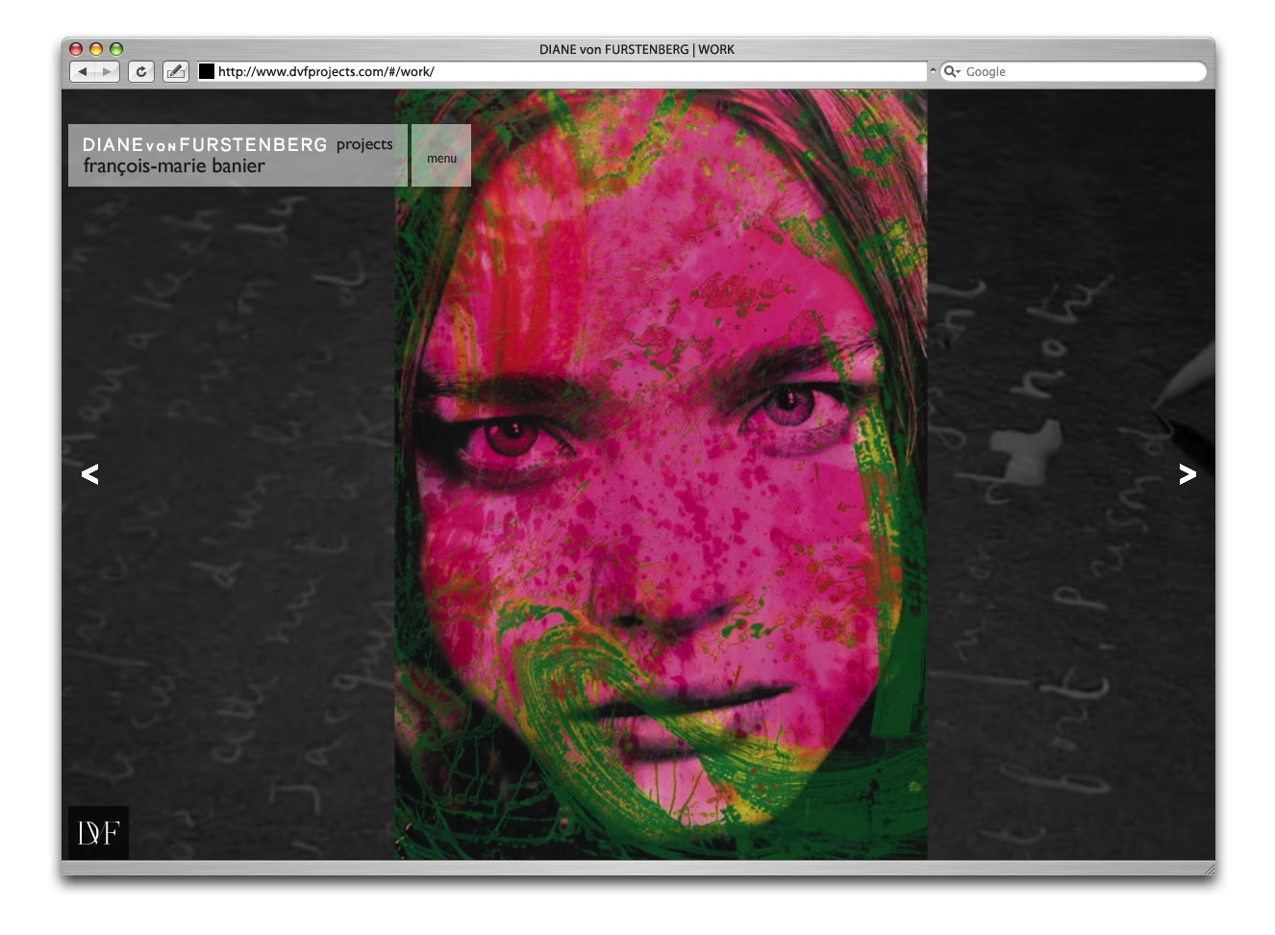Image resolution: width=1275 pixels, height=935 pixels.
Task: Click the DVF logo in the corner
Action: (98, 832)
